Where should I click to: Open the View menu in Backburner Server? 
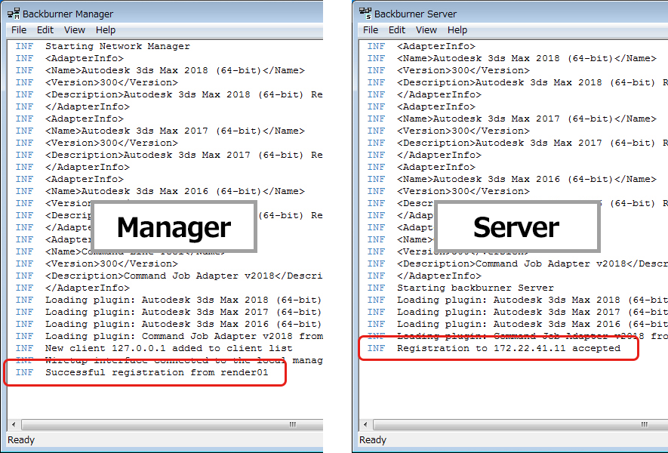pos(426,30)
